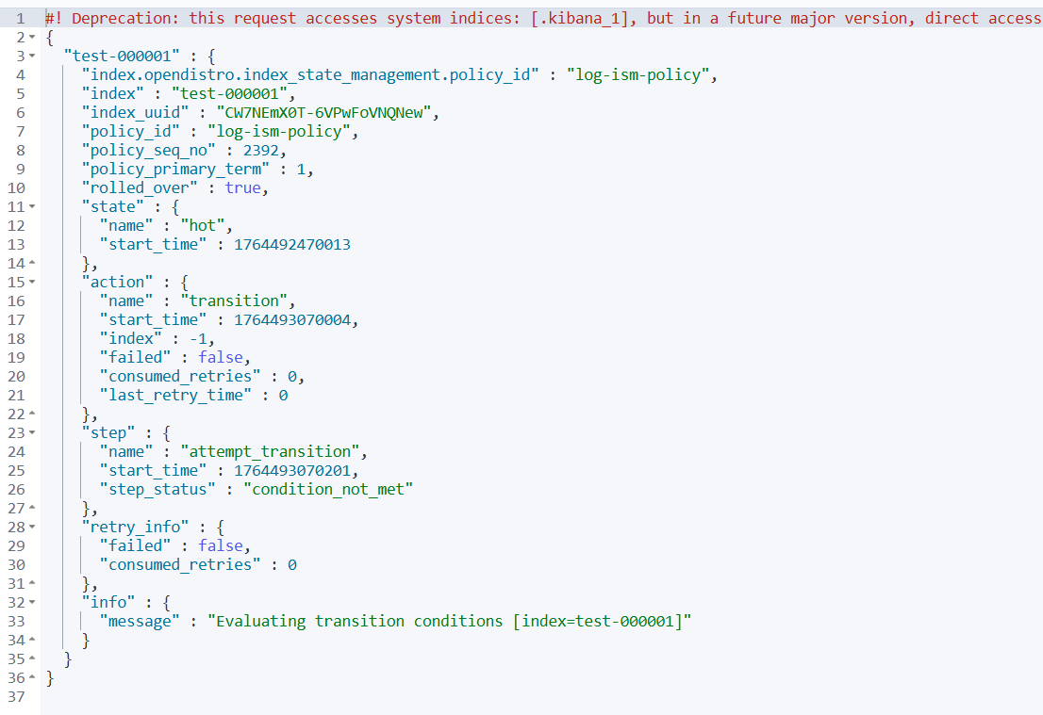Collapse the "action" block fold arrow
1043x715 pixels.
[32, 282]
